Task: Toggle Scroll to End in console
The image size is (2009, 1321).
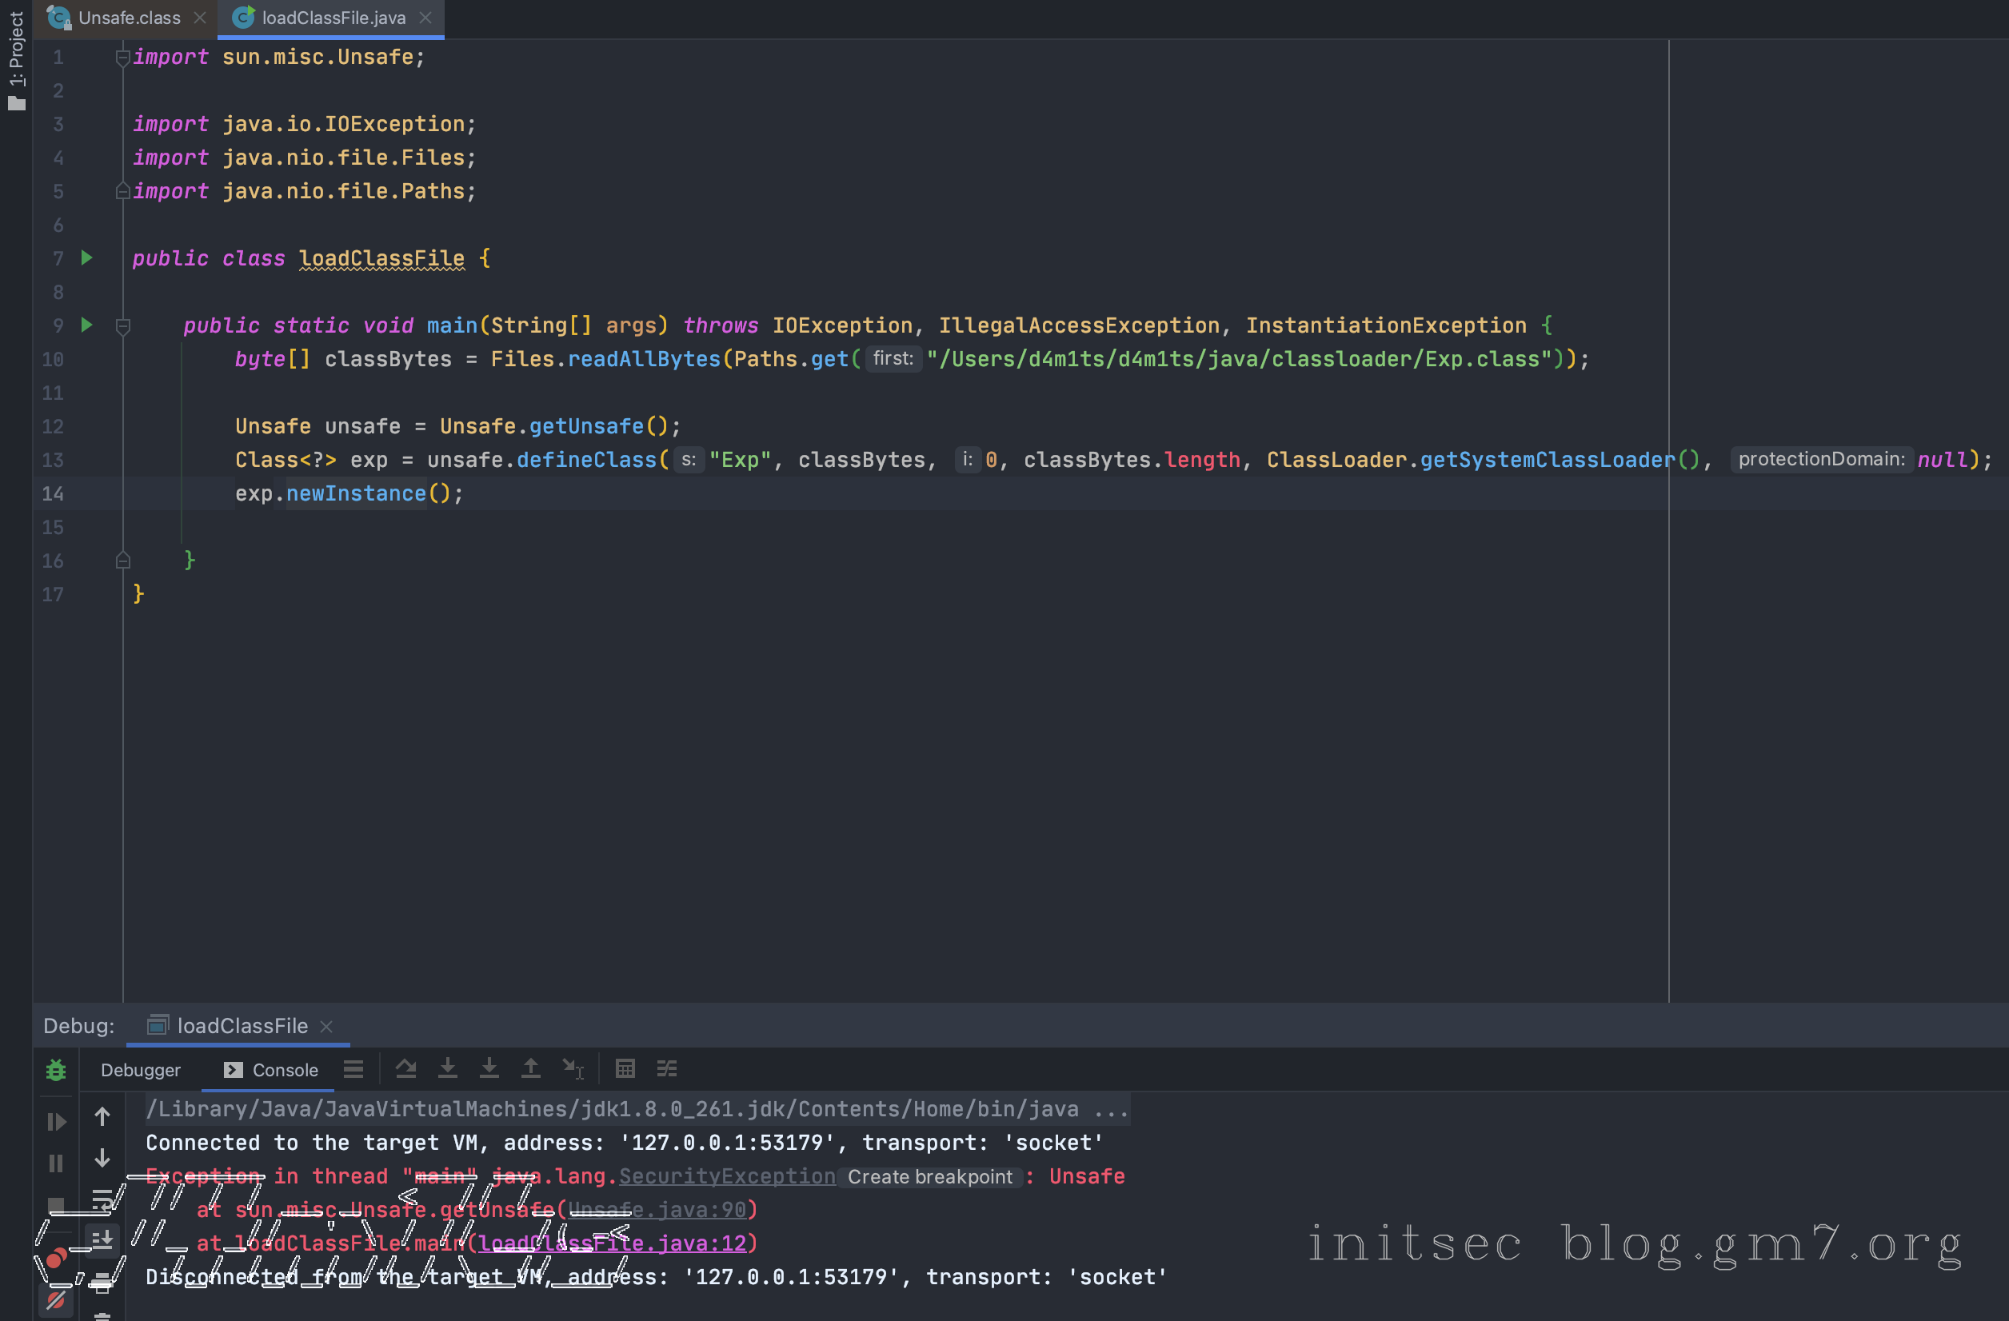Action: [102, 1239]
